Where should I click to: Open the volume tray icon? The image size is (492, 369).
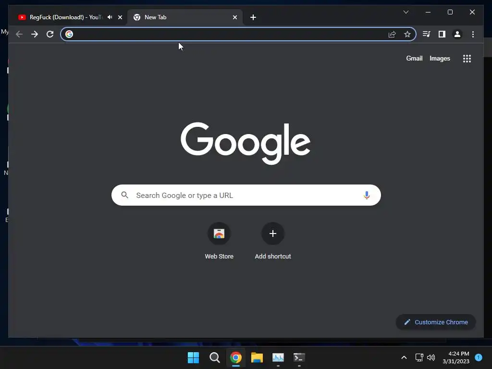pyautogui.click(x=431, y=357)
